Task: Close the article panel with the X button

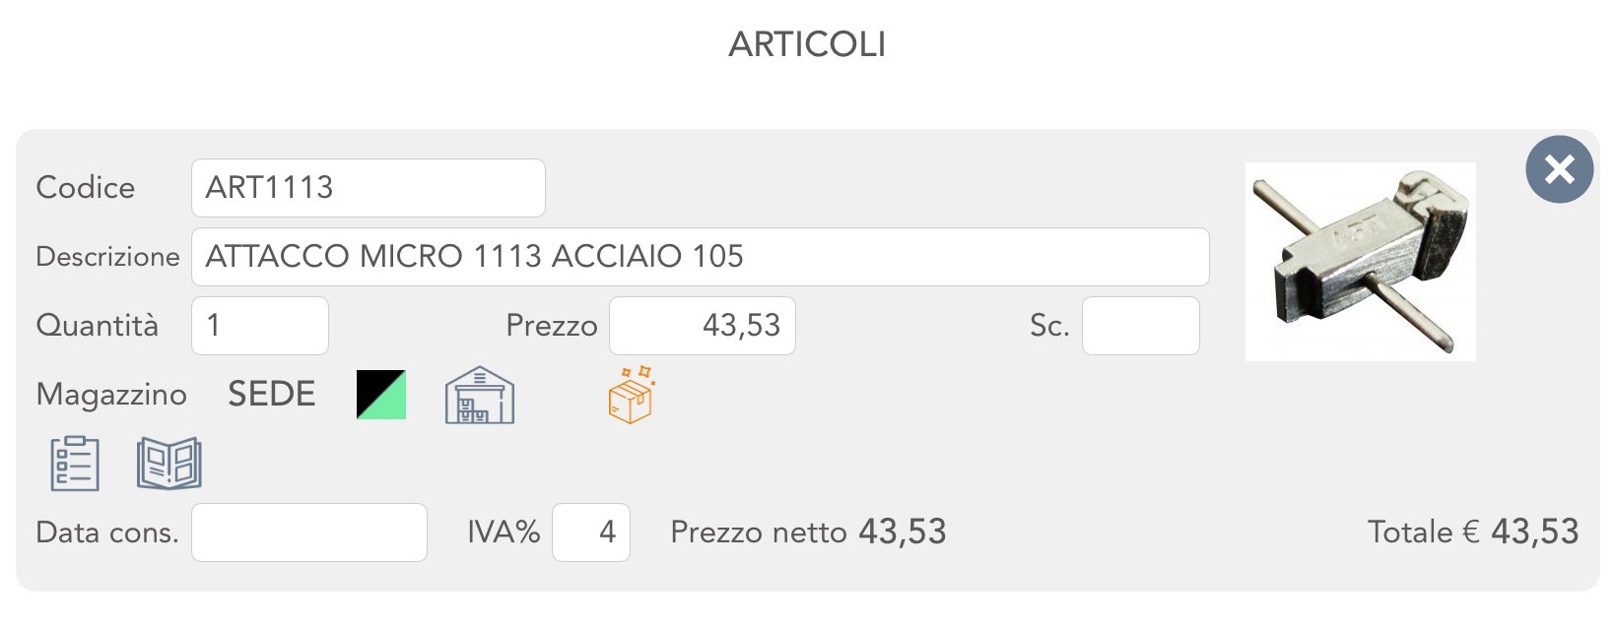Action: coord(1559,169)
